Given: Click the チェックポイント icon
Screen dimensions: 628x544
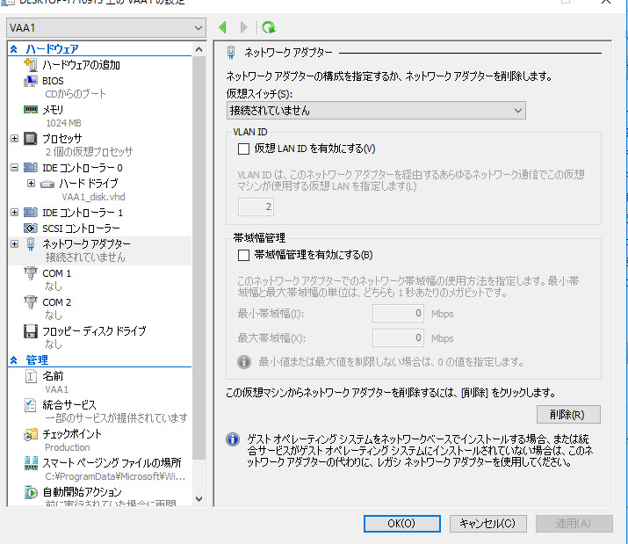Looking at the screenshot, I should tap(30, 434).
